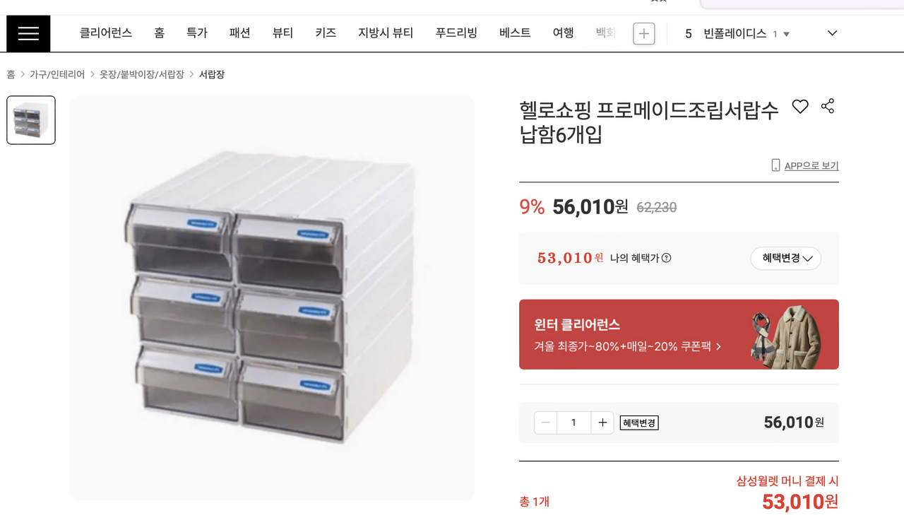Click the APP으로 보기 link
This screenshot has height=525, width=904.
click(x=811, y=165)
